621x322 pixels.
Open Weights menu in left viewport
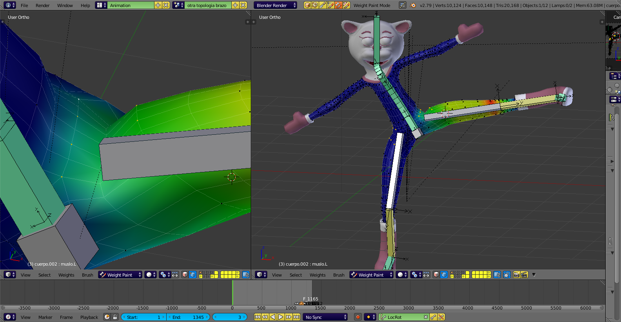pyautogui.click(x=66, y=275)
